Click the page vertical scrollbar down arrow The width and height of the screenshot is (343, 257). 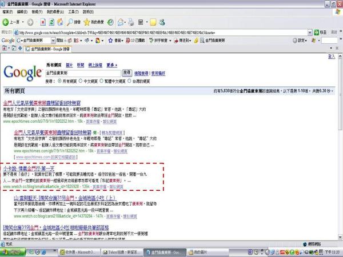tap(340, 236)
